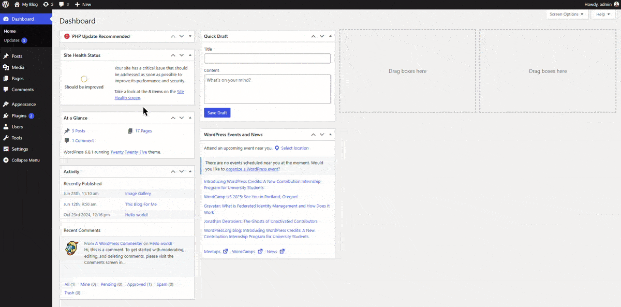Click the Quick Draft Content textarea
The width and height of the screenshot is (621, 307).
(267, 89)
